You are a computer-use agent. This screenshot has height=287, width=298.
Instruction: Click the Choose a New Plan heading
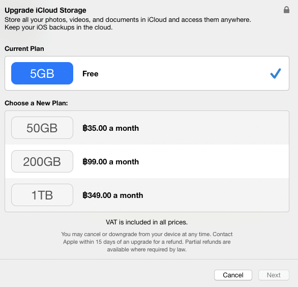[x=36, y=103]
